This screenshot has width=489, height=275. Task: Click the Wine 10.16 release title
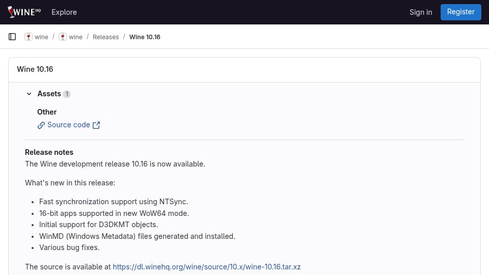coord(35,69)
